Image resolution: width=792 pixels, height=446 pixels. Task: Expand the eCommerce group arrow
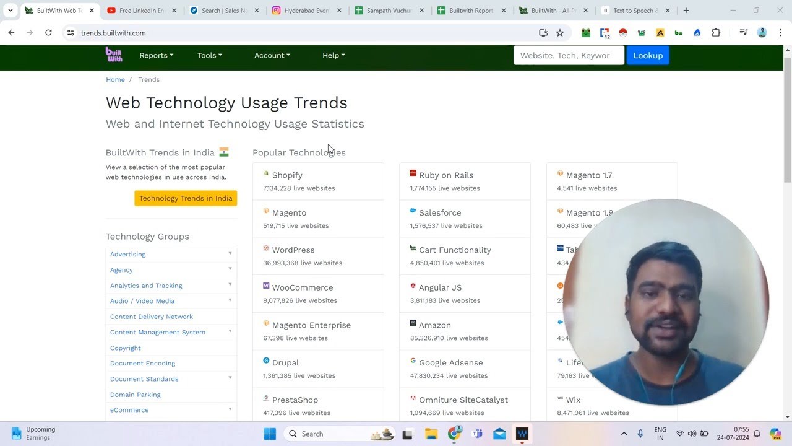point(230,409)
